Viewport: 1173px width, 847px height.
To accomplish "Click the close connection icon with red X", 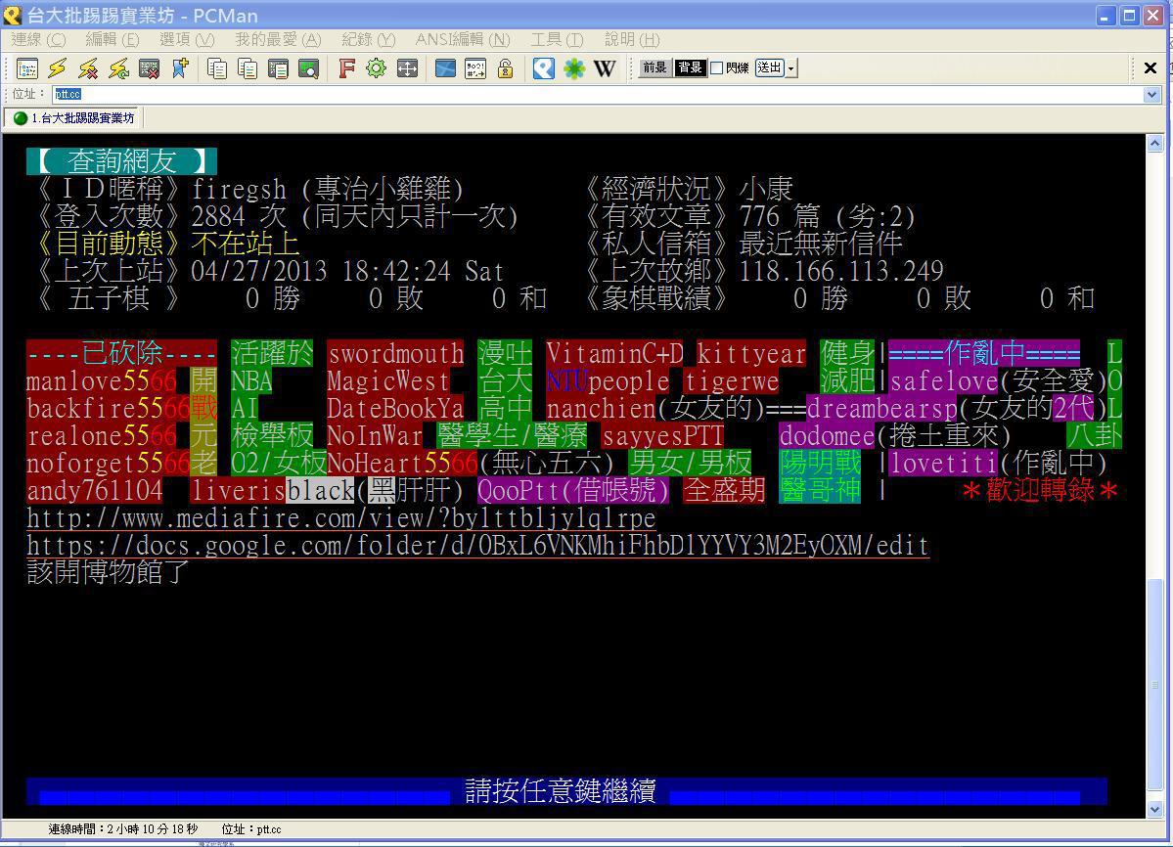I will point(150,68).
